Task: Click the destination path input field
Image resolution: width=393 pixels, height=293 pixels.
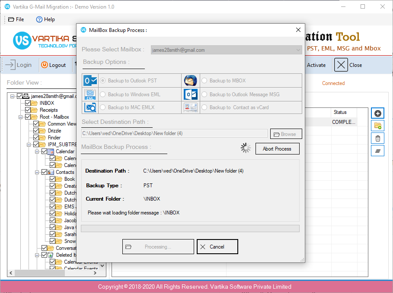Action: 173,134
